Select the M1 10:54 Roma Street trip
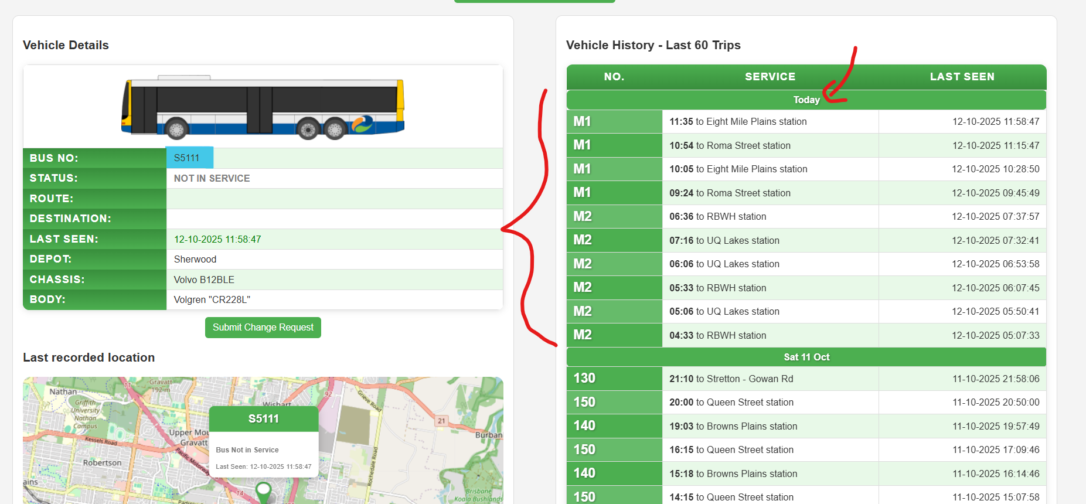The image size is (1086, 504). point(730,146)
